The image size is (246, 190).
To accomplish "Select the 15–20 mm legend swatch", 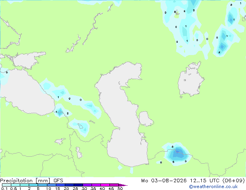I will (x=60, y=185).
